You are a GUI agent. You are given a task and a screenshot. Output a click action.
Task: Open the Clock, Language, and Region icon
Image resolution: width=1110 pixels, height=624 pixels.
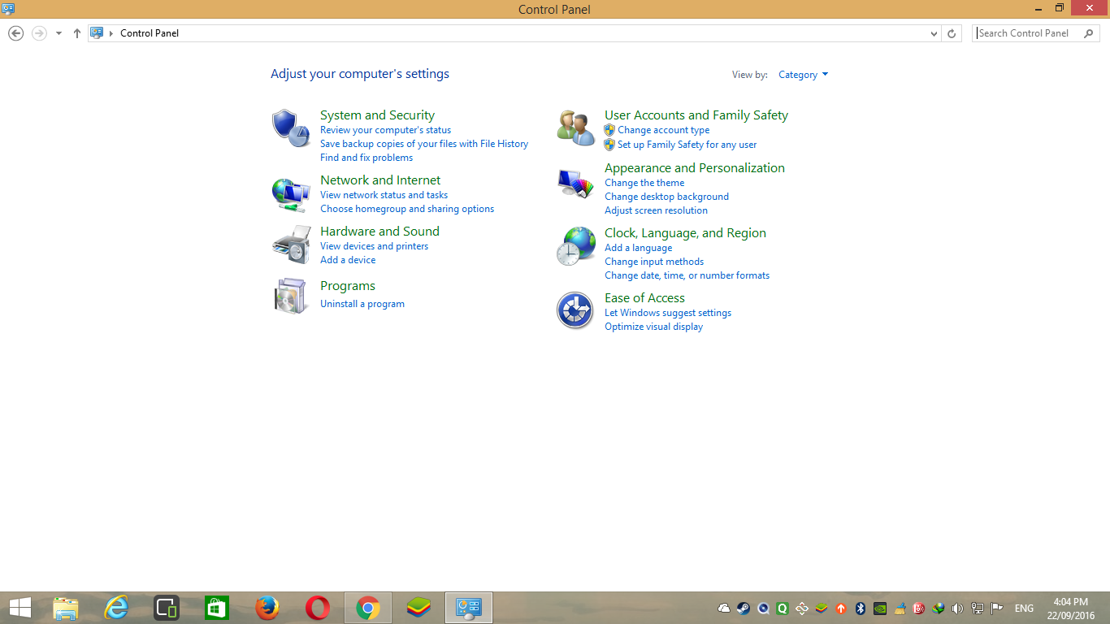(575, 245)
